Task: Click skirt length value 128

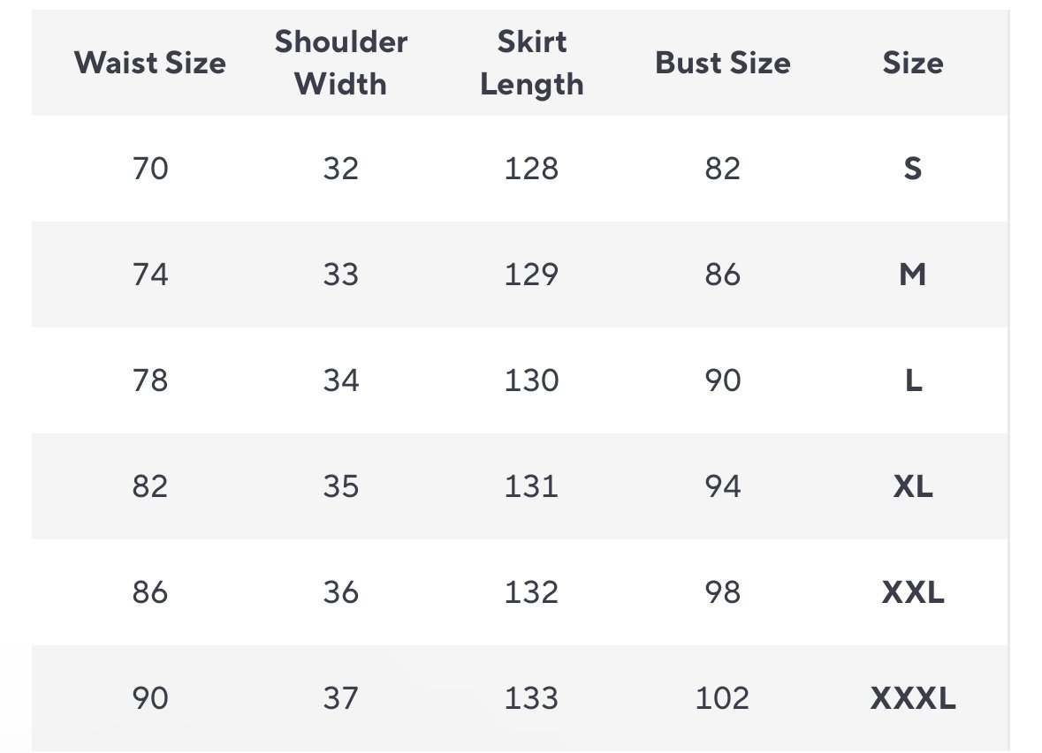Action: 532,168
